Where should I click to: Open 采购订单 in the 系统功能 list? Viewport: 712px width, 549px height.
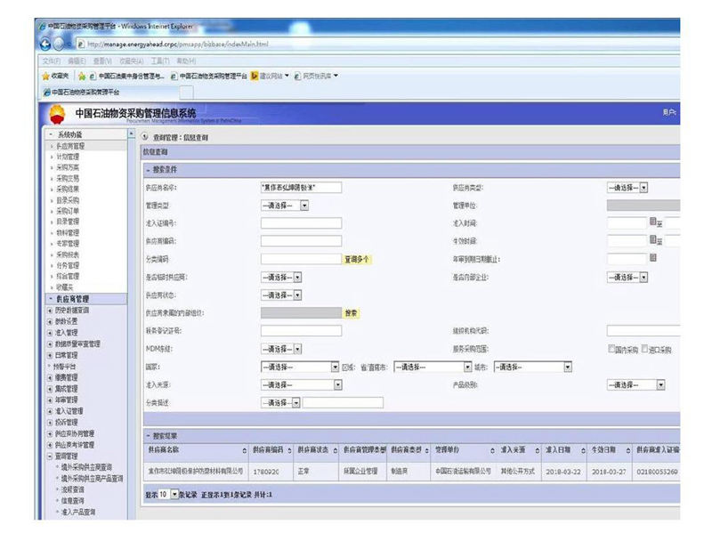(68, 211)
